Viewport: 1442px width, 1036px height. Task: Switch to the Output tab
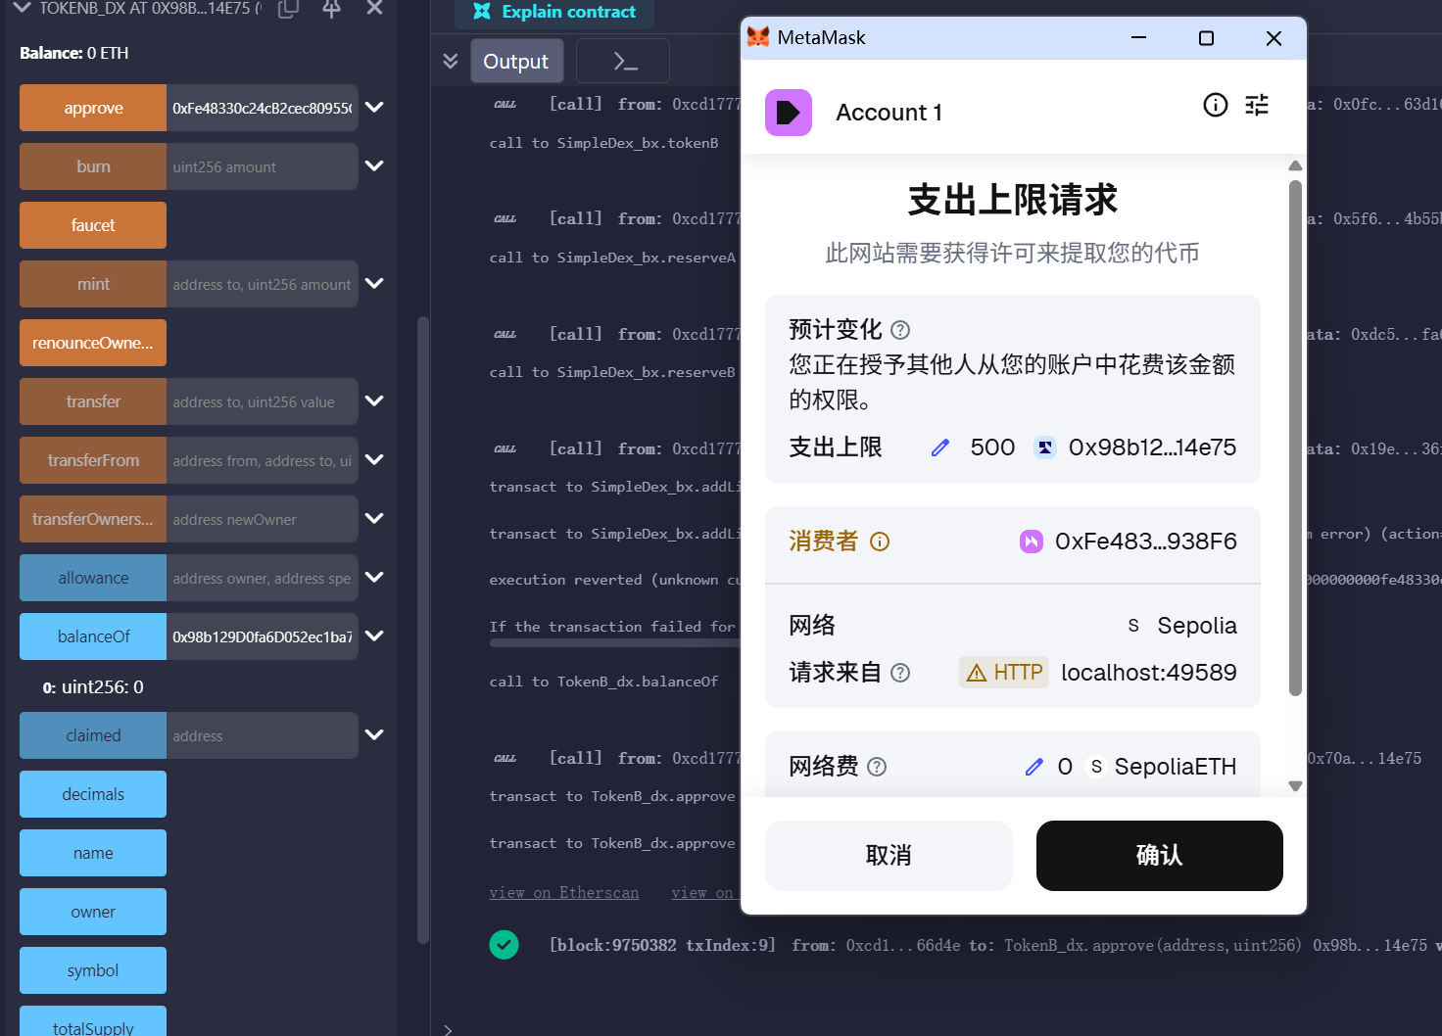click(x=516, y=62)
